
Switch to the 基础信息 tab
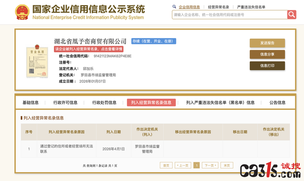coord(30,103)
